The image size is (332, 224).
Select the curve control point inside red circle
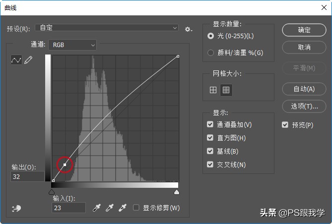[x=65, y=165]
